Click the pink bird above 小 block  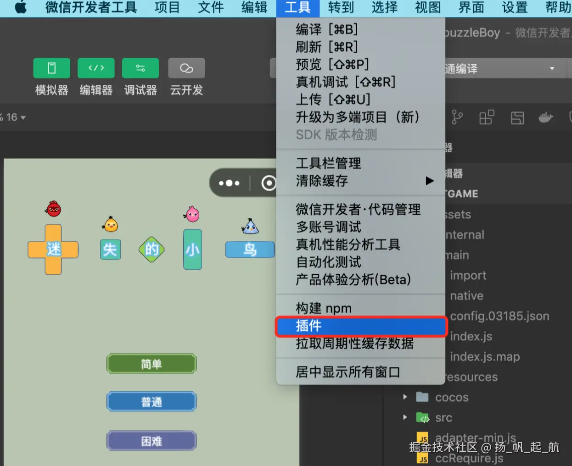(192, 214)
